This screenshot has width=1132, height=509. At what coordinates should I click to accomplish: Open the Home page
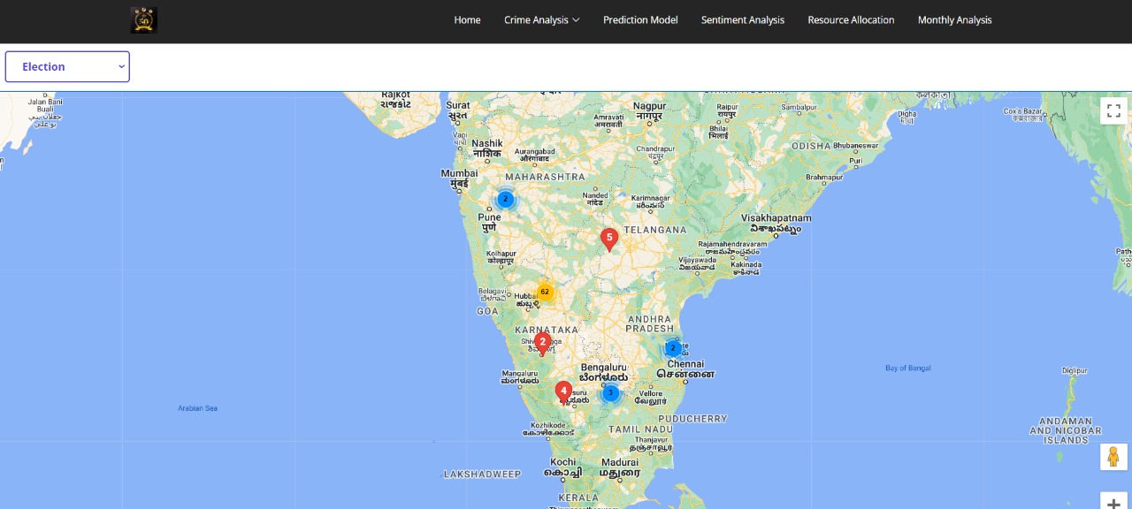pyautogui.click(x=467, y=19)
